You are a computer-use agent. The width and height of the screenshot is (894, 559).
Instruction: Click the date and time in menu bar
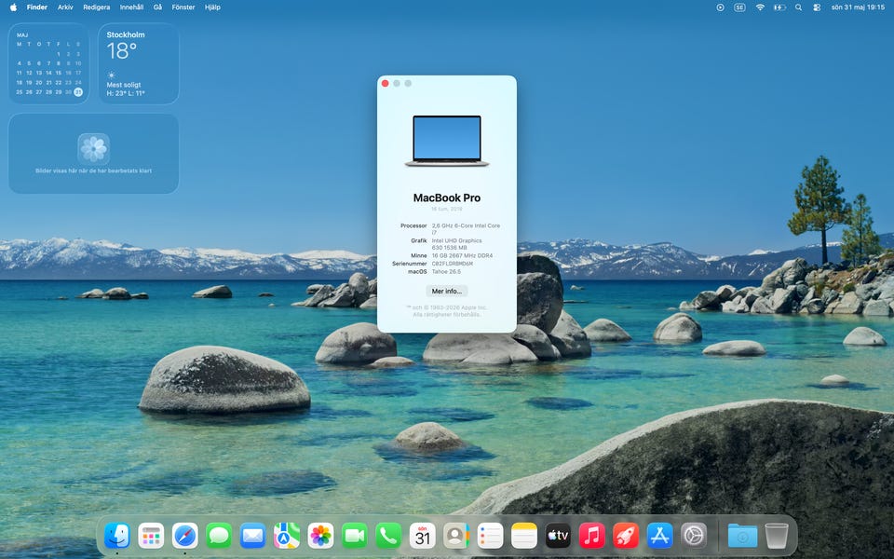pos(858,7)
